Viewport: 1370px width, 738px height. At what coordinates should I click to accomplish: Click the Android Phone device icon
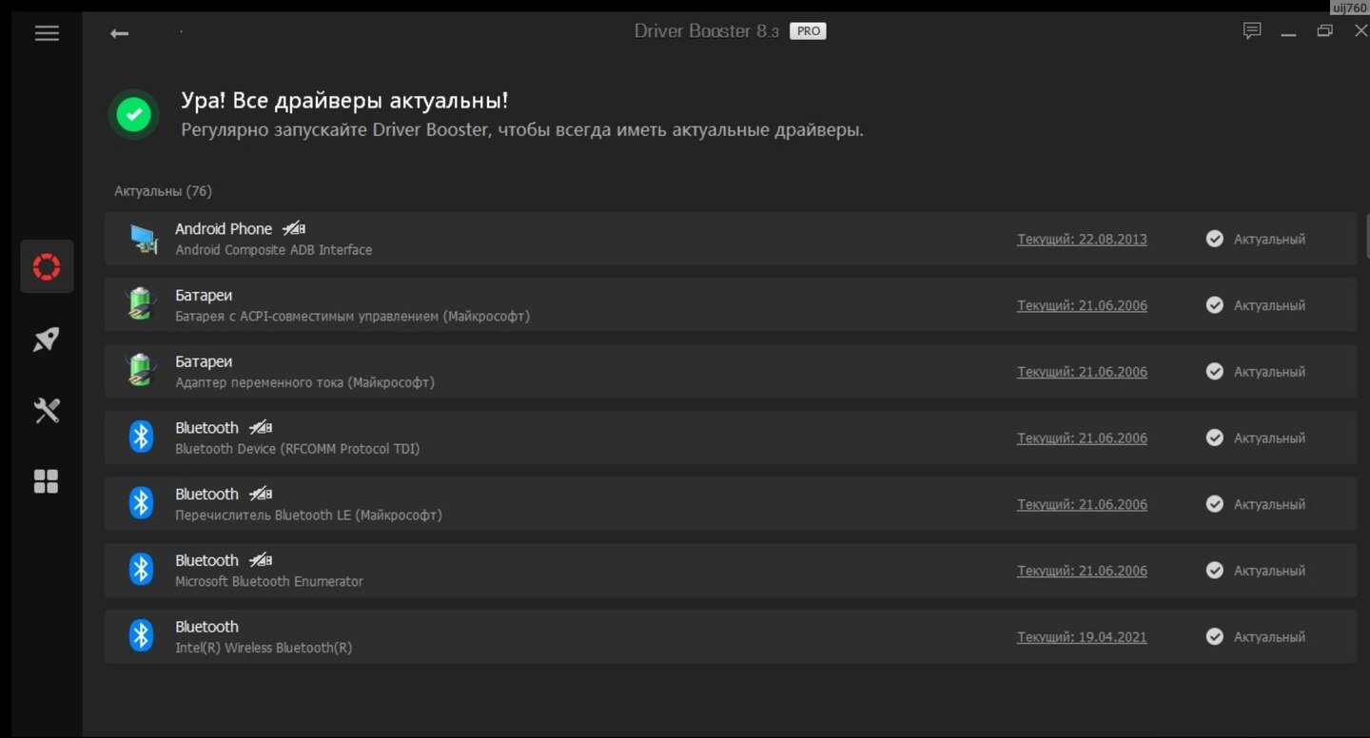[x=143, y=239]
